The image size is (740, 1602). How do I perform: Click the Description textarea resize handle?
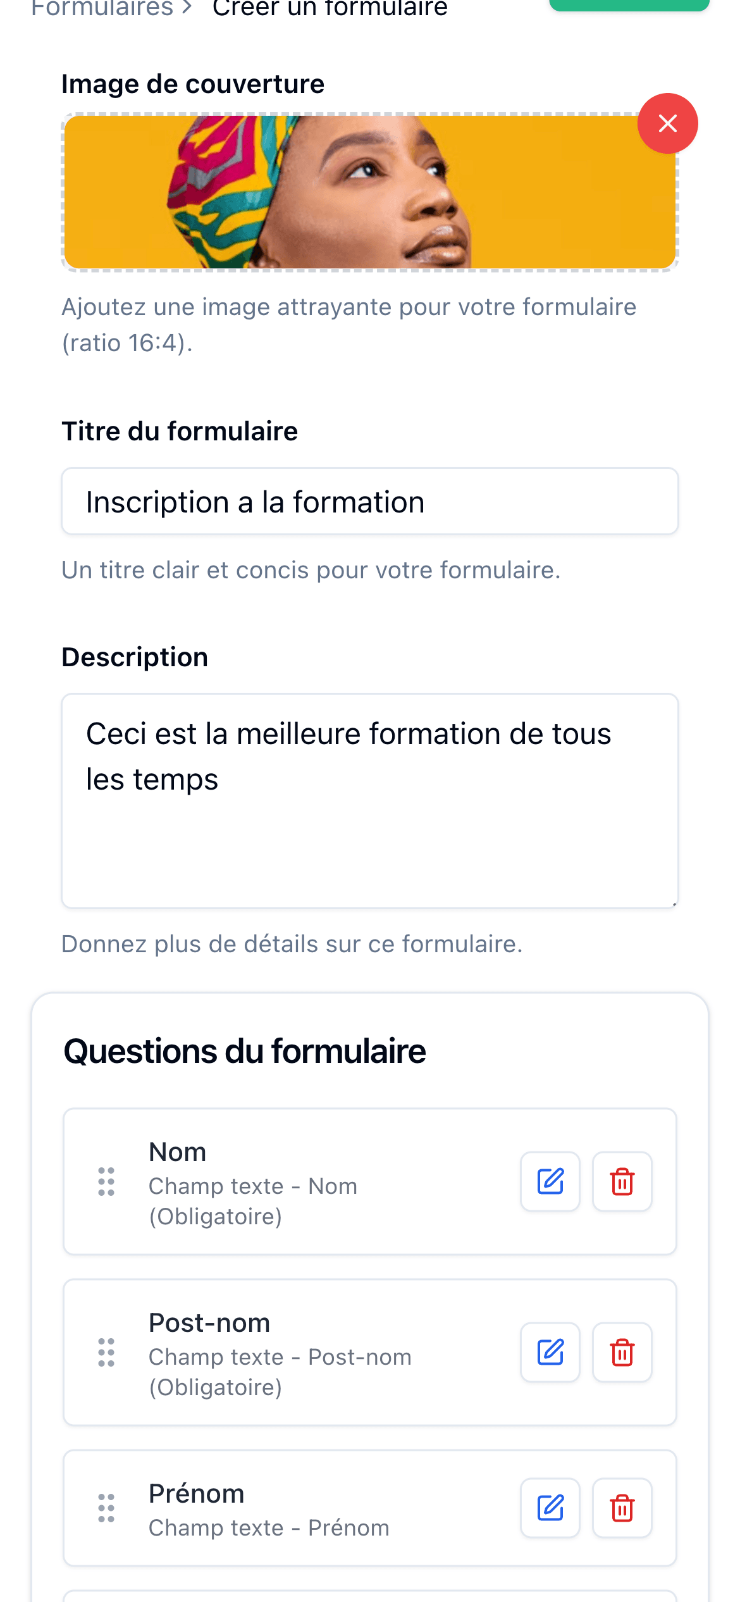[674, 904]
